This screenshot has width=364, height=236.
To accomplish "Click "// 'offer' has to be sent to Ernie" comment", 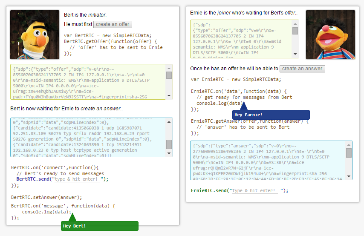I will coord(116,47).
